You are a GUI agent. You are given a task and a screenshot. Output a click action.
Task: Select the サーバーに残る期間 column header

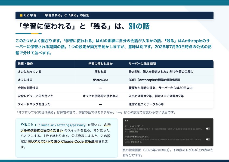[142, 64]
